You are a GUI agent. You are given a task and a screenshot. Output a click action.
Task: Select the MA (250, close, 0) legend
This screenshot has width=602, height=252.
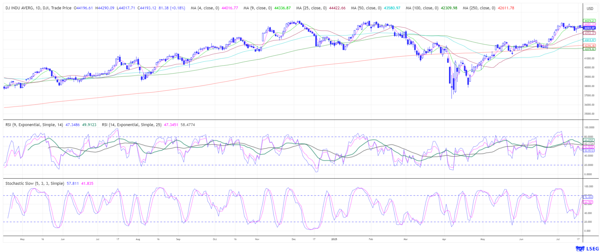point(479,8)
